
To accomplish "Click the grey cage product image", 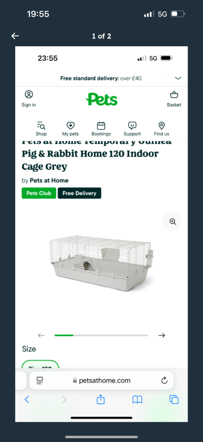I will click(x=101, y=262).
